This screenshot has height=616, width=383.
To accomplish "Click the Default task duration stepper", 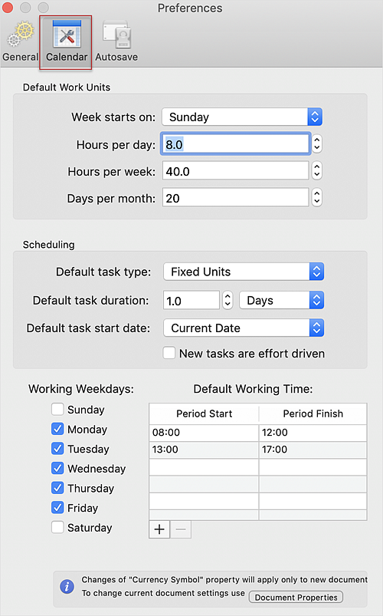I will tap(228, 300).
